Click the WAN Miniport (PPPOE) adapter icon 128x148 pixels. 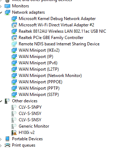tap(14, 82)
